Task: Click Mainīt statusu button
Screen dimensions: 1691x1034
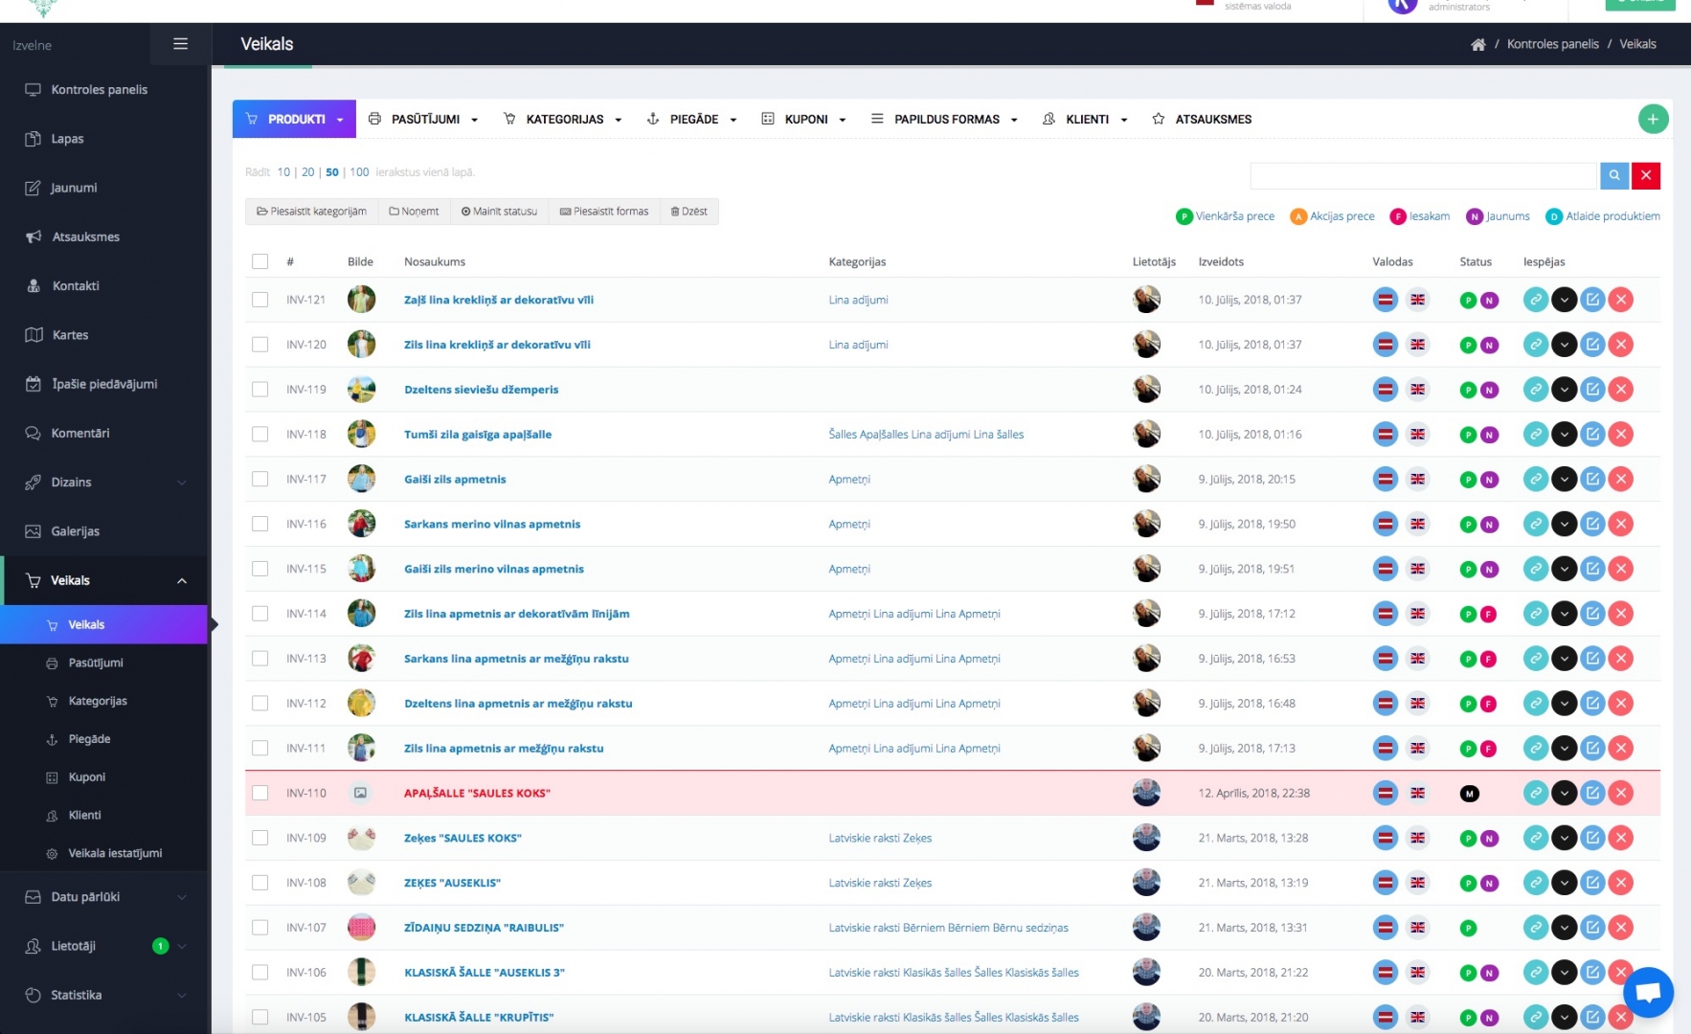Action: coord(499,212)
